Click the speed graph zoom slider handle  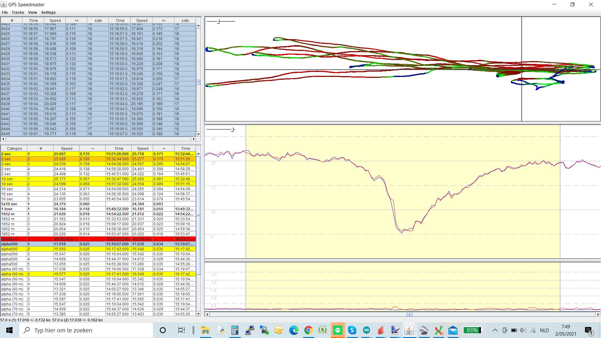pos(233,130)
